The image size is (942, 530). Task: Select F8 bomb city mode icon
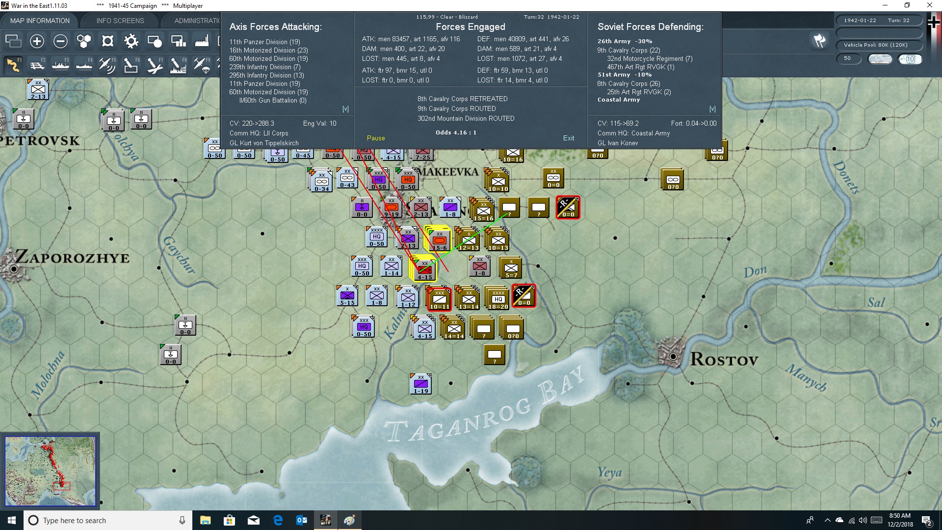(178, 65)
